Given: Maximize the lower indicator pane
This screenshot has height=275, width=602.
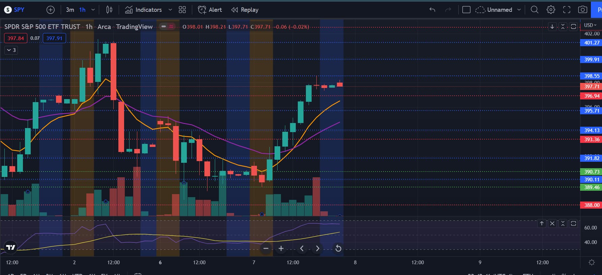Looking at the screenshot, I should point(573,223).
